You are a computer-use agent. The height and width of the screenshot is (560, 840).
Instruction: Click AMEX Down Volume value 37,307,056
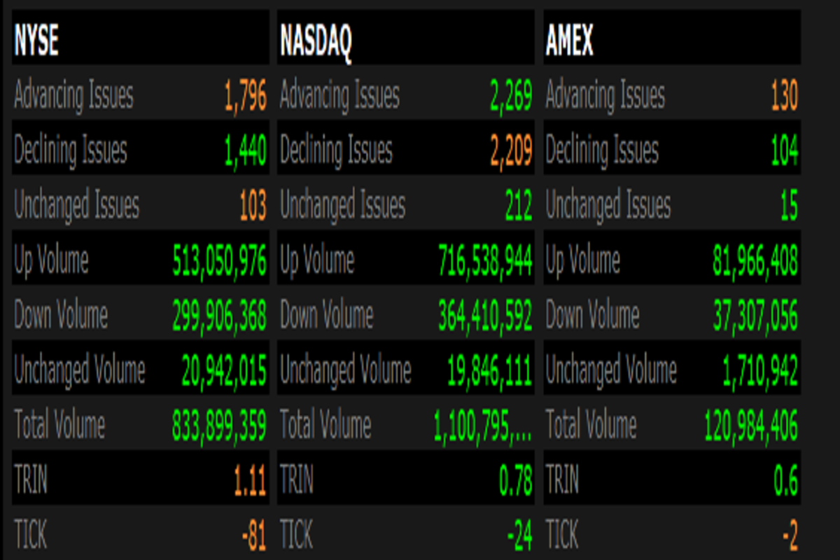pyautogui.click(x=755, y=316)
